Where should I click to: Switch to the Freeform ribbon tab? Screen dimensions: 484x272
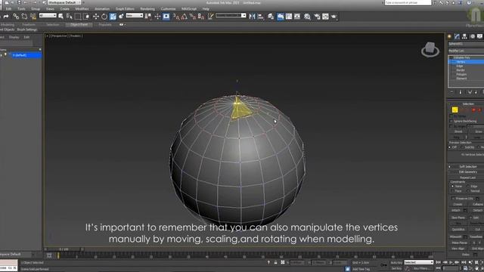click(29, 25)
